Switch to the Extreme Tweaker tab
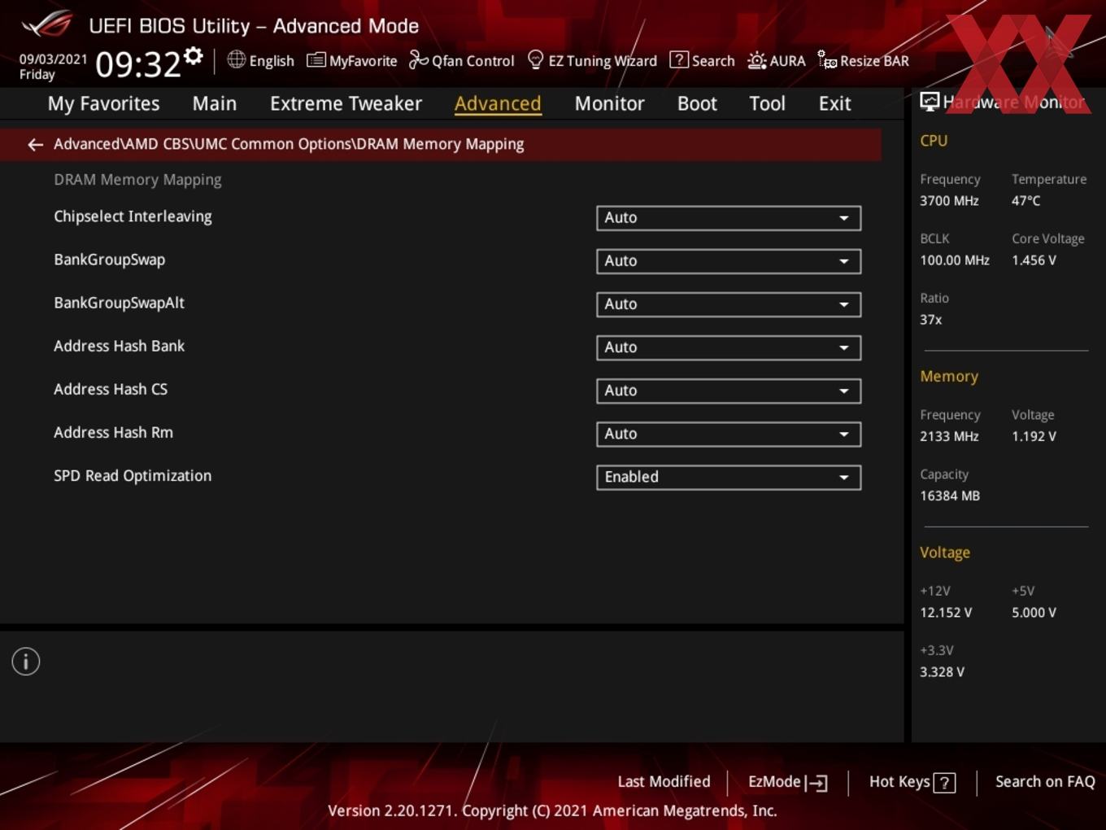Screen dimensions: 1106x830 pyautogui.click(x=346, y=103)
